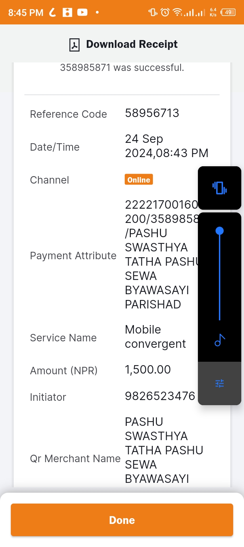Tap the Date/Time value 24 Sep 2024

click(167, 146)
